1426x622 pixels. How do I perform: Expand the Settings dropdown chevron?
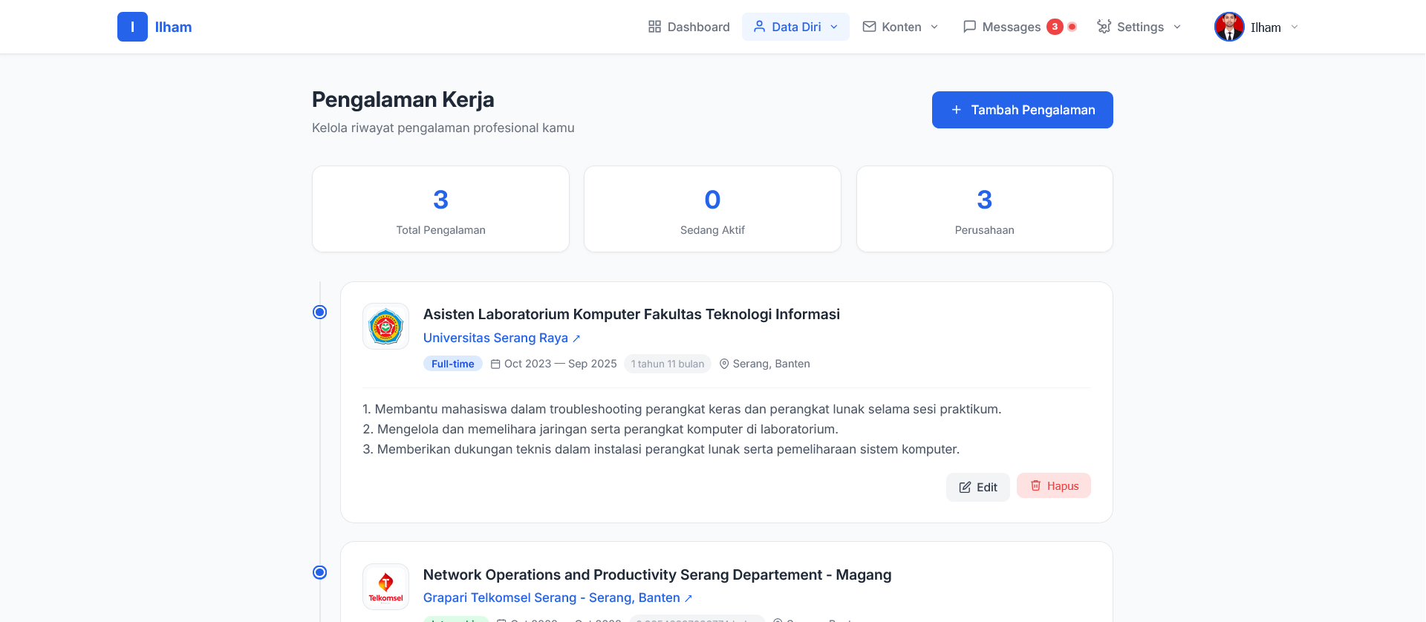[1177, 27]
